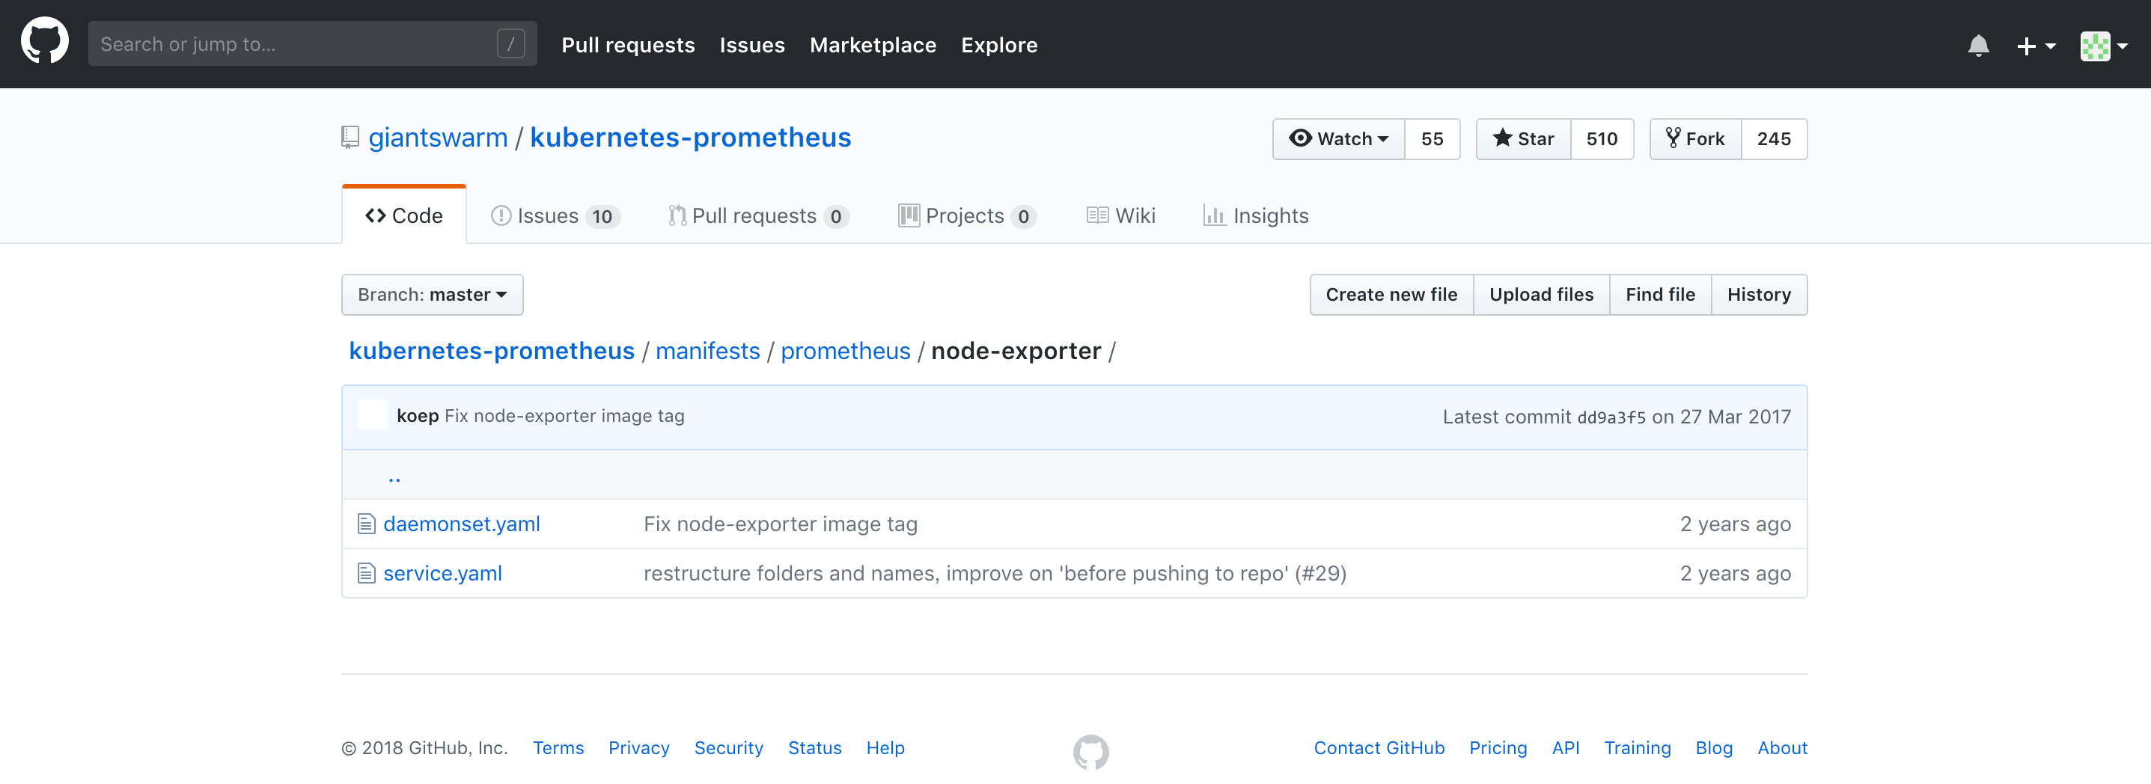Open daemonset.yaml row commit message

point(781,524)
